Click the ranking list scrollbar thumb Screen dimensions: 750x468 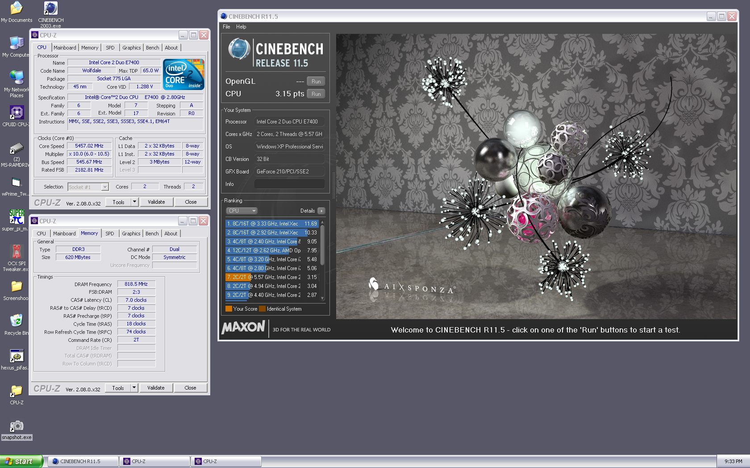(322, 245)
